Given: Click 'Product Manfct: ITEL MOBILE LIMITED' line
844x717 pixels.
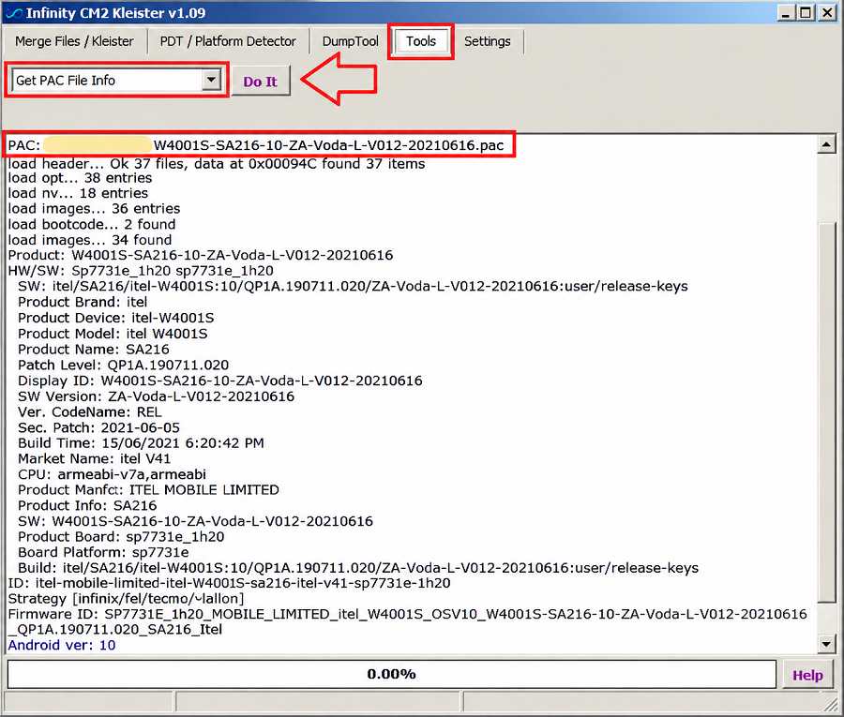Looking at the screenshot, I should point(148,490).
